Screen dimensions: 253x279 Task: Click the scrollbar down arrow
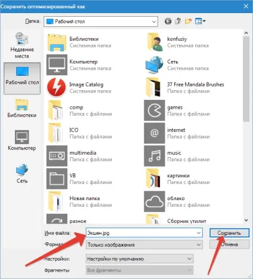pyautogui.click(x=246, y=220)
